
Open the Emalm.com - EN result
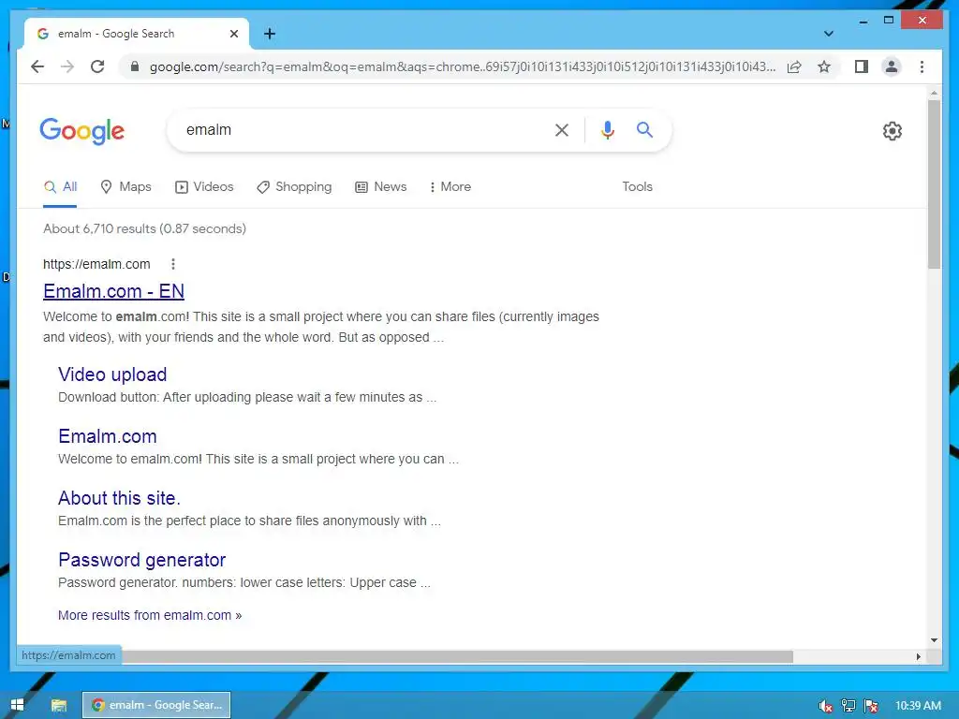click(113, 291)
